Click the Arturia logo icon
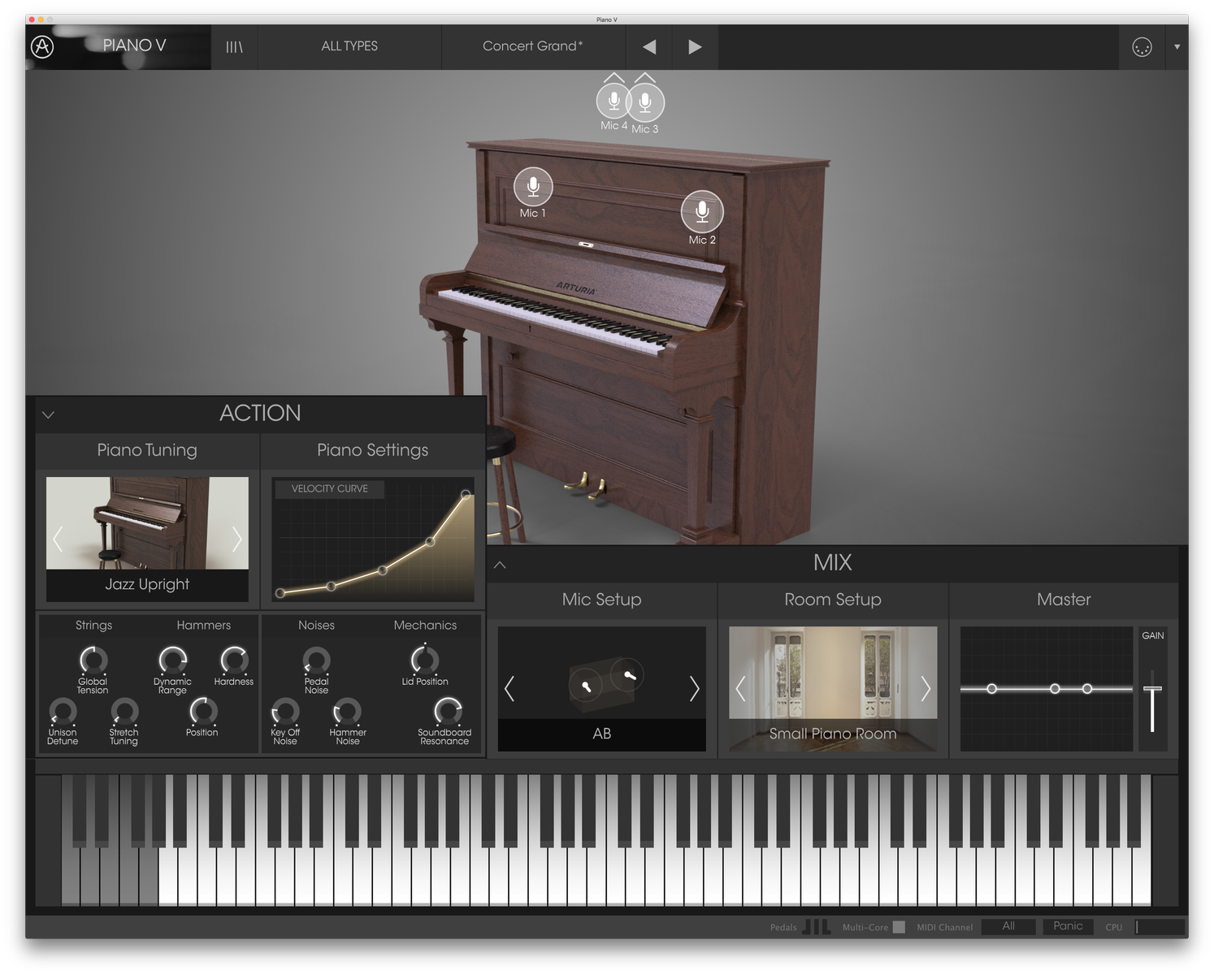The height and width of the screenshot is (975, 1214). tap(42, 46)
